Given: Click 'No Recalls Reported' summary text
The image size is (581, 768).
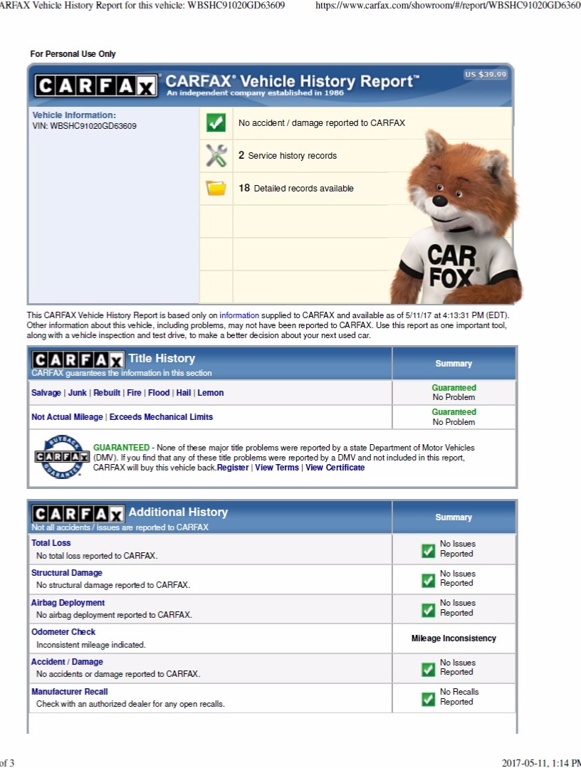Looking at the screenshot, I should (459, 697).
